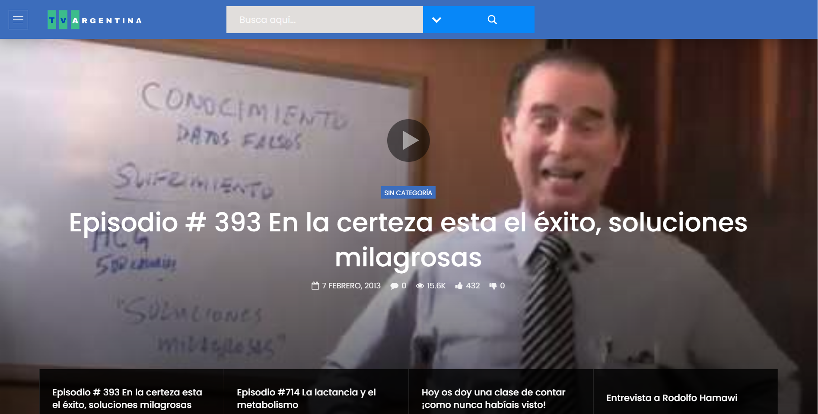Expand the search category dropdown chevron

pyautogui.click(x=436, y=20)
